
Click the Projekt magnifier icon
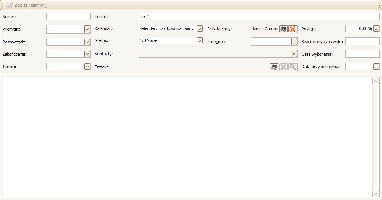tap(293, 67)
